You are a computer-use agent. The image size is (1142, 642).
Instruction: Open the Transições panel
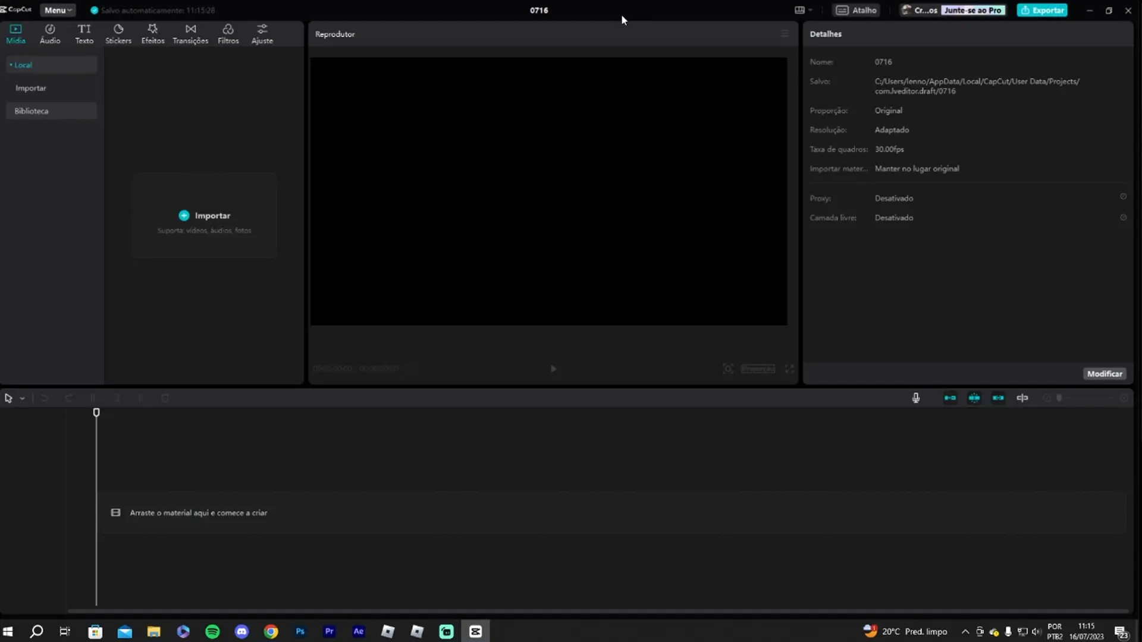tap(190, 33)
